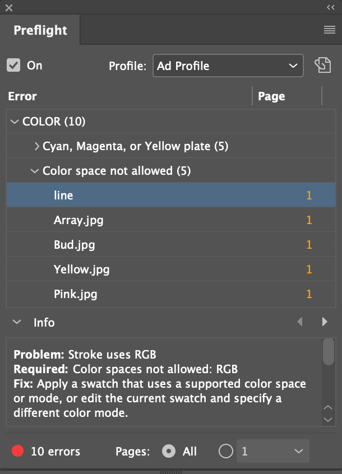The height and width of the screenshot is (474, 342).
Task: Open the Ad Profile dropdown
Action: [x=228, y=66]
